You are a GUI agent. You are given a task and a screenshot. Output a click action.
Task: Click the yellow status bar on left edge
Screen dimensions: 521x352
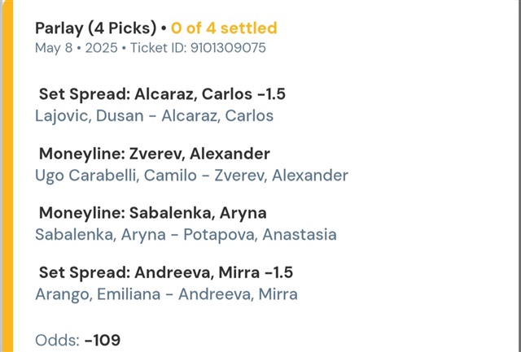(x=7, y=176)
